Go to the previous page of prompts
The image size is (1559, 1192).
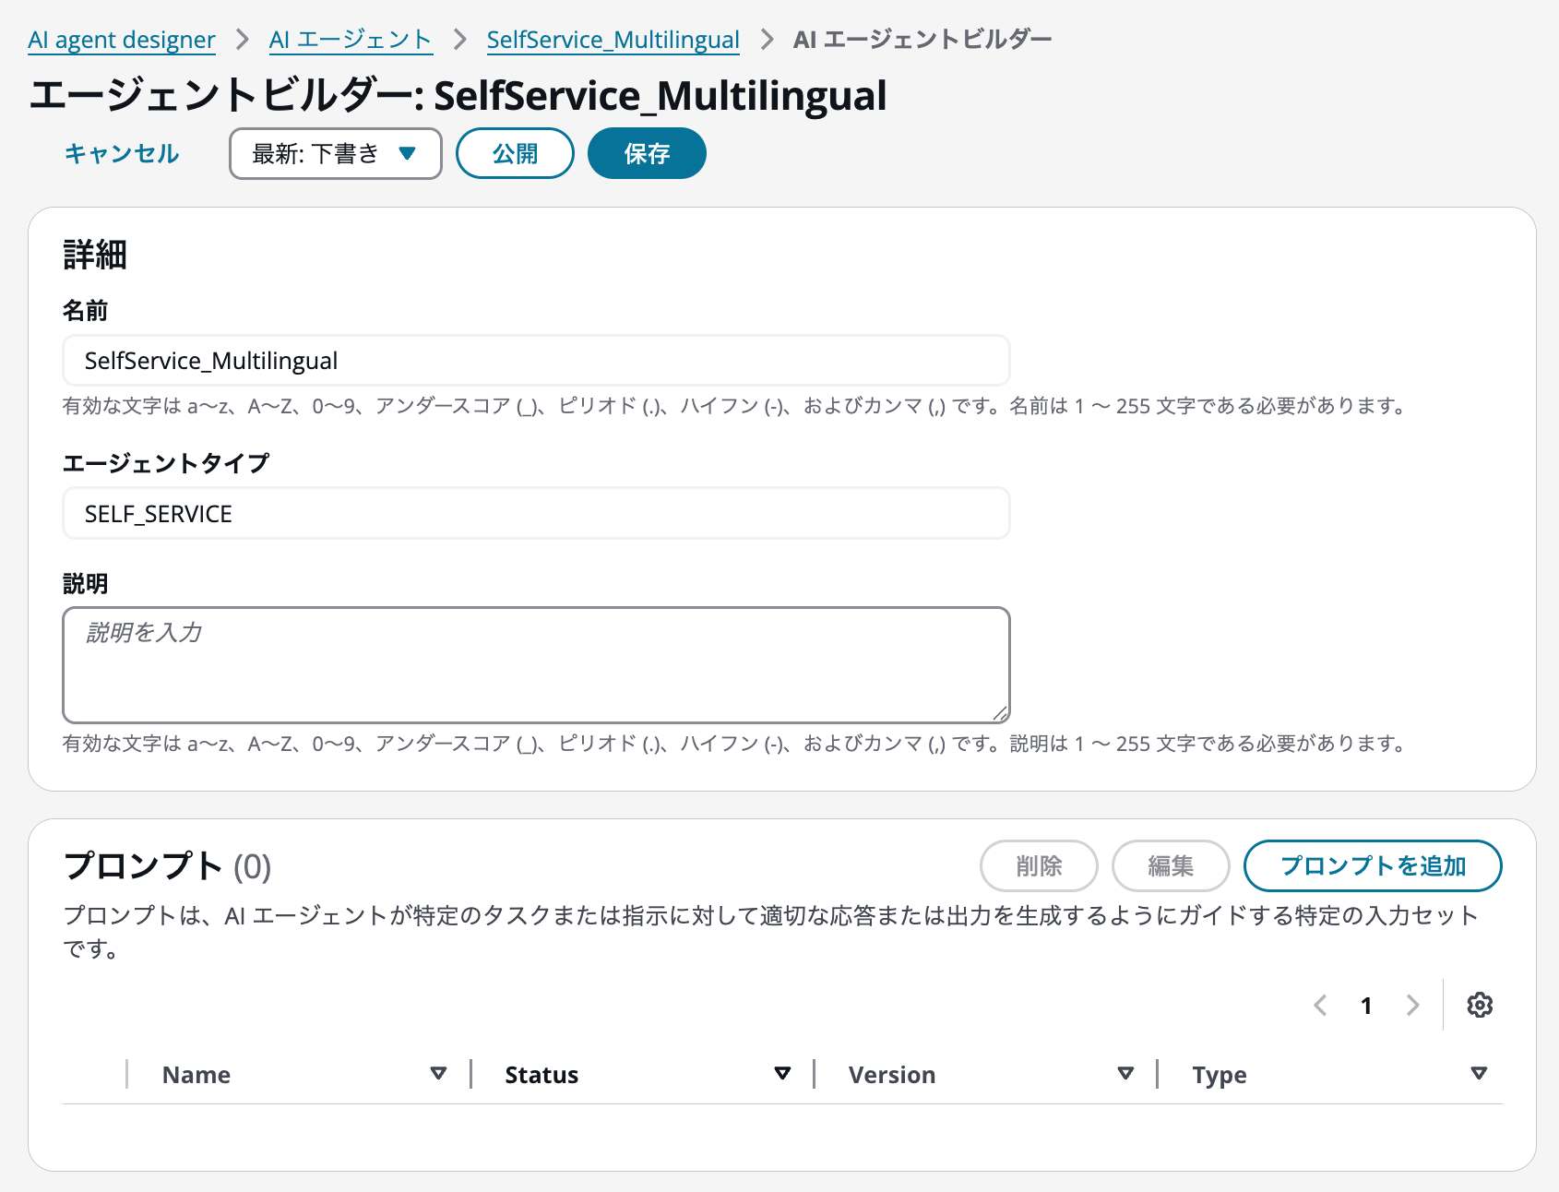1321,1005
